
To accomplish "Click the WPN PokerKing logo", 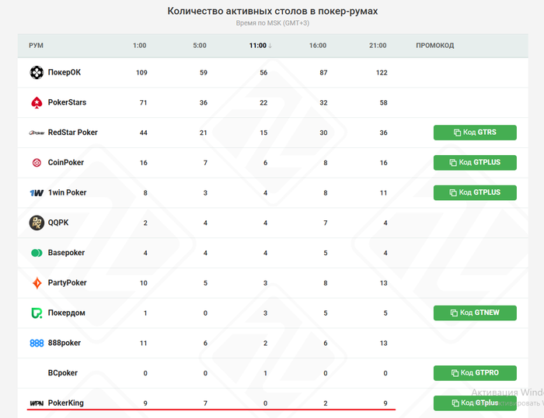I will 37,403.
